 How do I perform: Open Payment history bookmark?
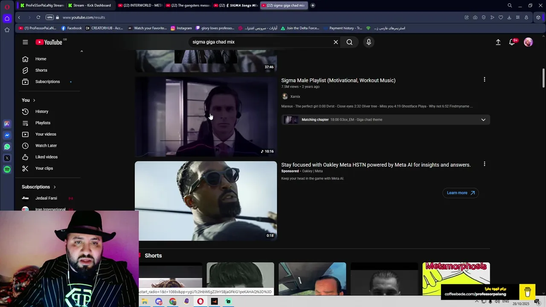(343, 28)
